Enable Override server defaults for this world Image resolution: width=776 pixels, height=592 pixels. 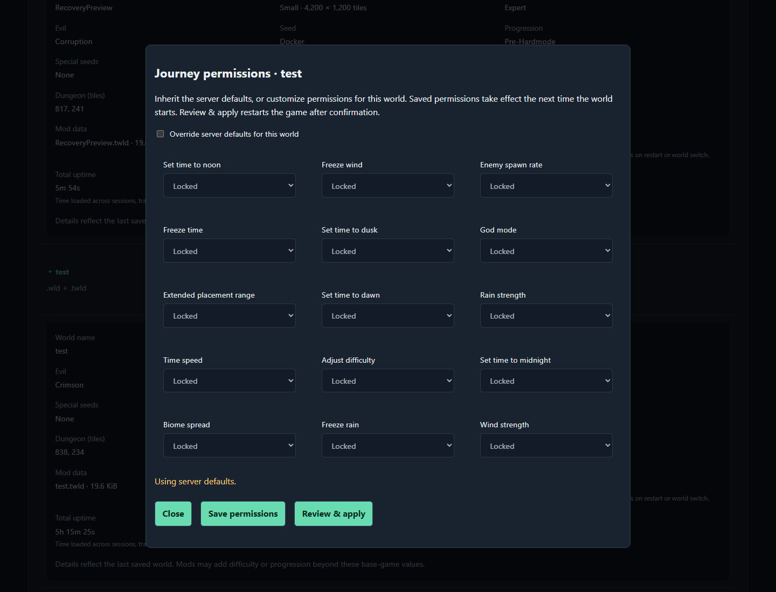tap(160, 134)
